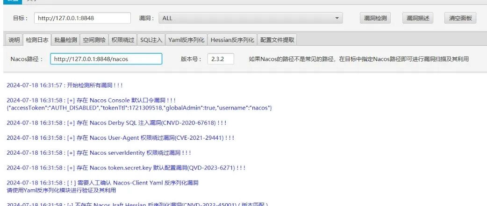This screenshot has width=487, height=206.
Task: Click the Nacos路径 label
Action: (x=27, y=59)
